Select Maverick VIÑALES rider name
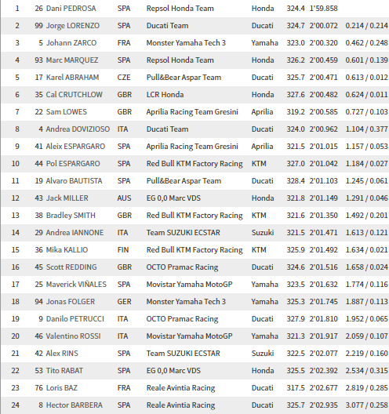The width and height of the screenshot is (389, 414). click(x=76, y=285)
